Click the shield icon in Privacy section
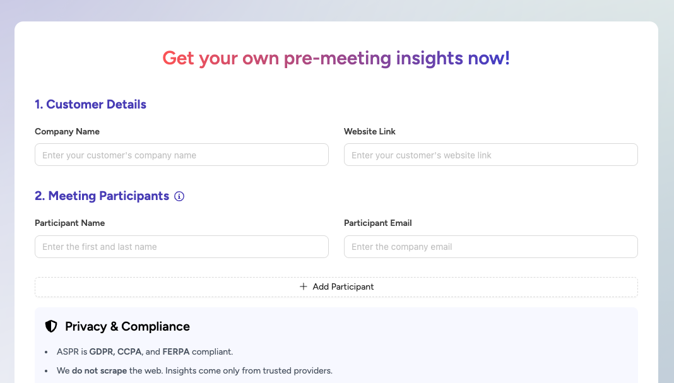The height and width of the screenshot is (383, 674). tap(51, 326)
